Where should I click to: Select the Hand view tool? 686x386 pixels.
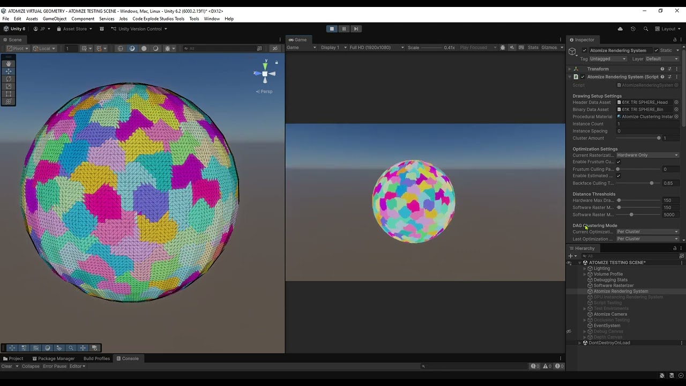pos(9,63)
